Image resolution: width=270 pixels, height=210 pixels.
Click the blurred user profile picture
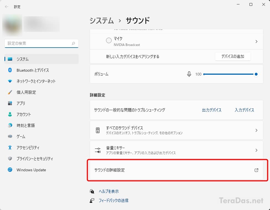coord(12,25)
